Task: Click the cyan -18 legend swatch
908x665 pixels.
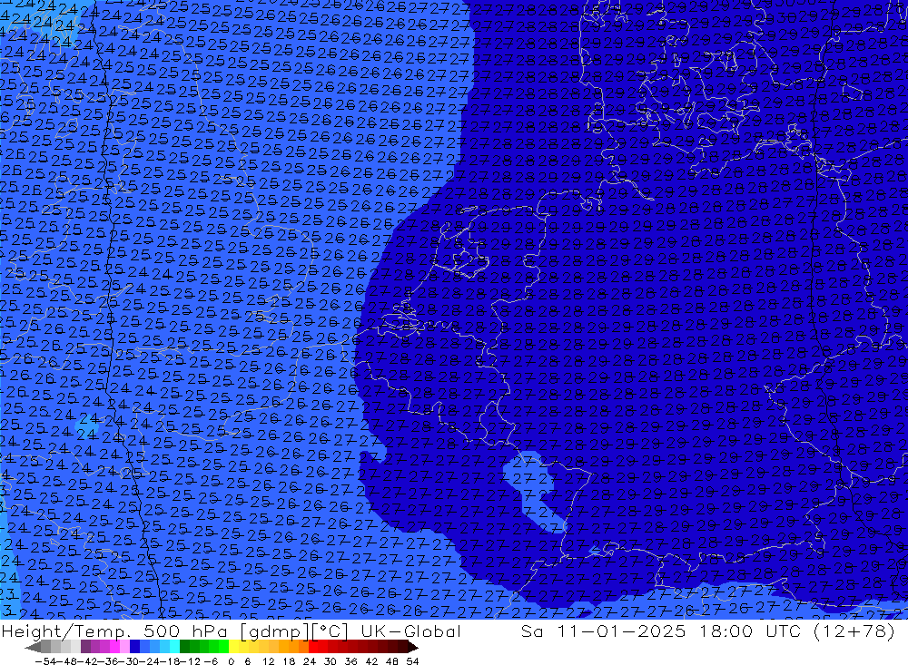Action: (x=174, y=647)
